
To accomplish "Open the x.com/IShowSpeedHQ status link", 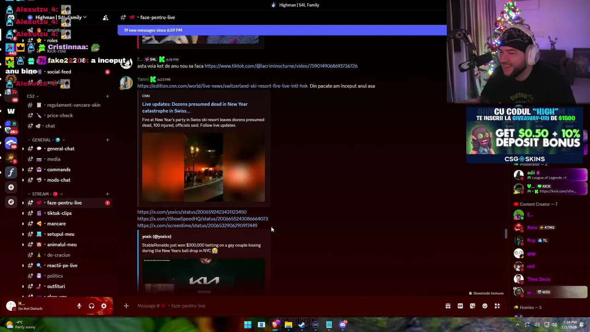I will click(x=202, y=219).
